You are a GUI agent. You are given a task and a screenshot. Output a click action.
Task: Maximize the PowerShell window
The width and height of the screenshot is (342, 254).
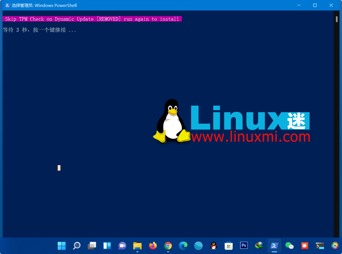[315, 5]
